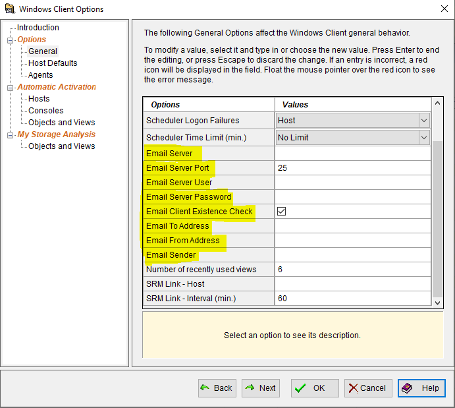Select Number of recently used views label
The width and height of the screenshot is (455, 408).
click(x=201, y=270)
